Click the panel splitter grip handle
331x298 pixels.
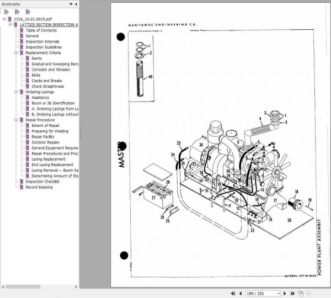point(80,133)
